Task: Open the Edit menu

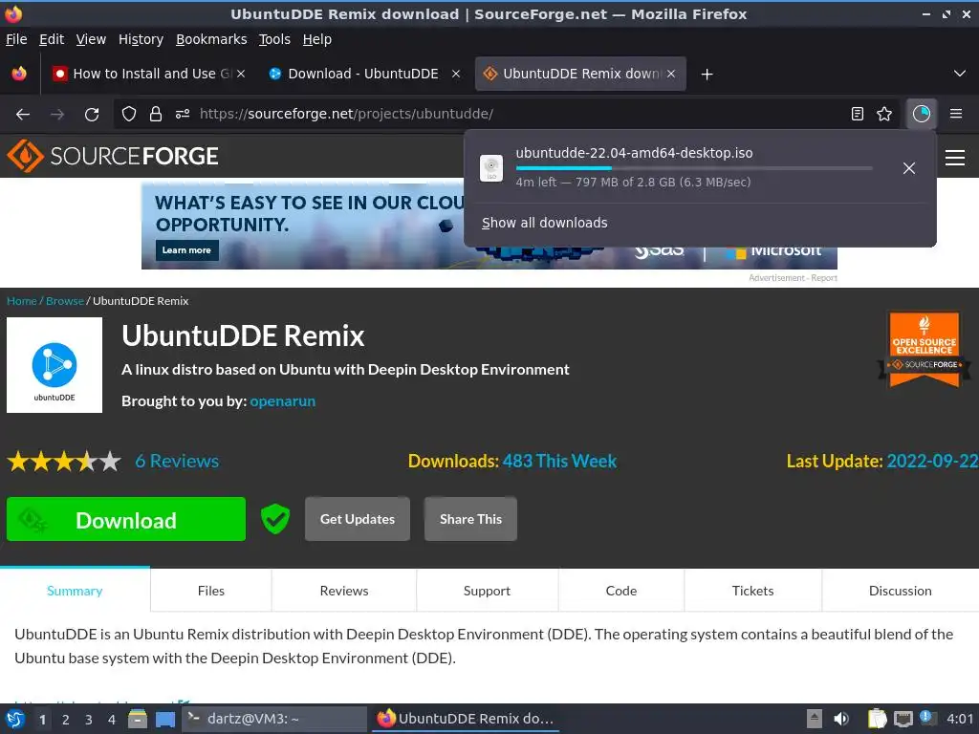Action: 52,39
